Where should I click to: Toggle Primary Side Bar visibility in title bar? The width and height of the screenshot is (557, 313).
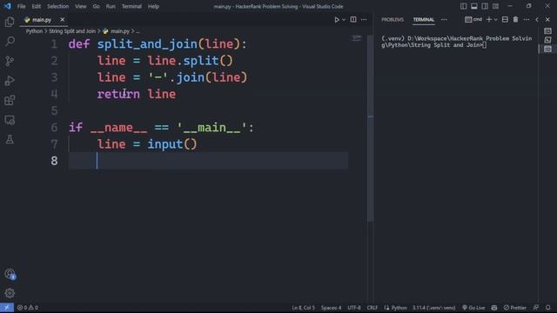click(463, 6)
